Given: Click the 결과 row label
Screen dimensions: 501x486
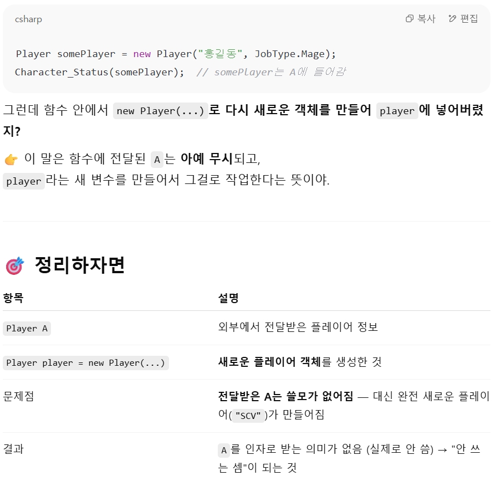Looking at the screenshot, I should pyautogui.click(x=13, y=449).
